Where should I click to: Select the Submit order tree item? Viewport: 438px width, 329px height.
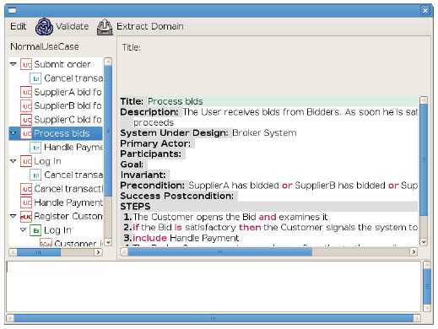point(62,64)
